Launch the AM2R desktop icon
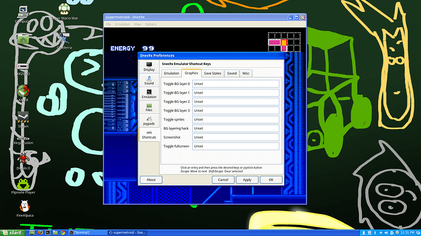 click(23, 93)
